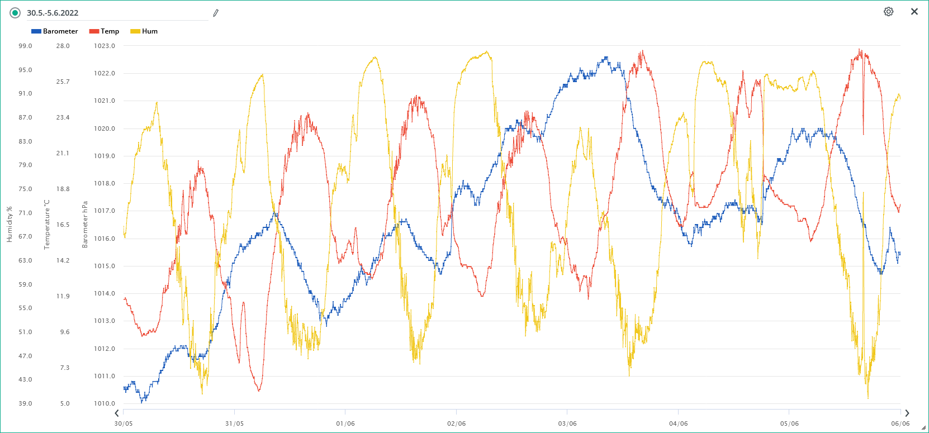
Task: Select the 30/05 date label on the x-axis
Action: tap(124, 424)
